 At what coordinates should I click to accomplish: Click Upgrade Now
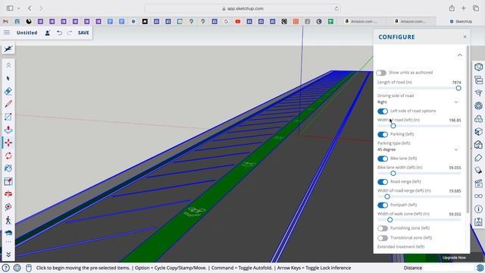[454, 258]
